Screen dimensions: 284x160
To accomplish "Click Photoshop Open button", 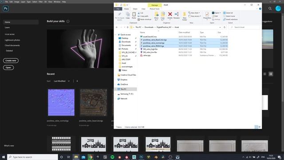I will (x=8, y=68).
